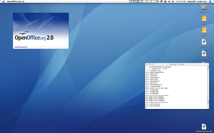This screenshot has height=133, width=214.
Task: Click the OpenOffice.org splash progress bar
Action: tap(41, 47)
